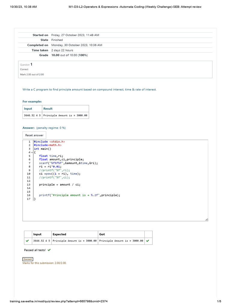Click the Got column header
The height and width of the screenshot is (308, 231).
point(102,234)
